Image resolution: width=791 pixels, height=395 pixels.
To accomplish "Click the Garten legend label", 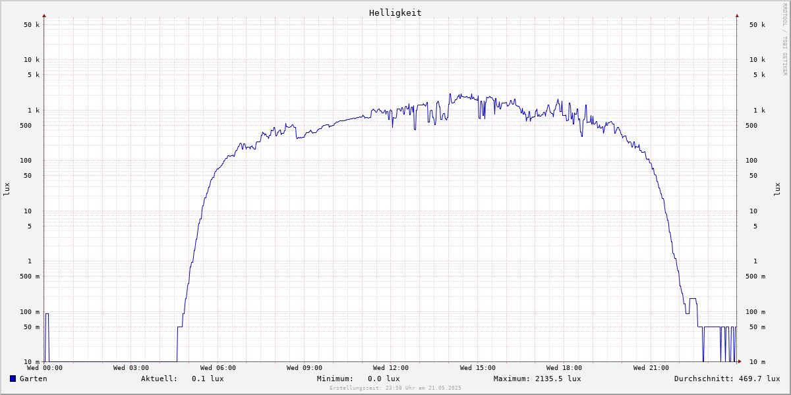I will (33, 379).
